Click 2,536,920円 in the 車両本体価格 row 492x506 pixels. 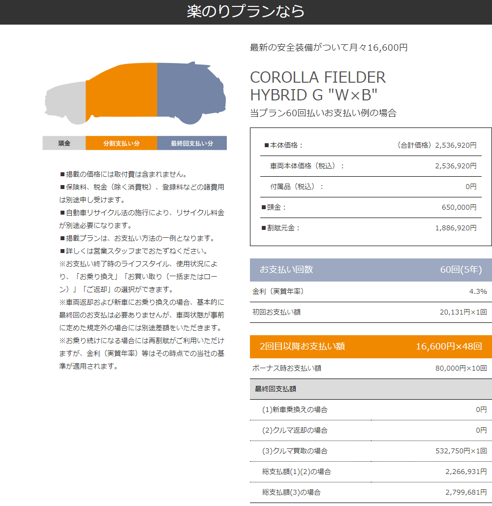coord(456,166)
